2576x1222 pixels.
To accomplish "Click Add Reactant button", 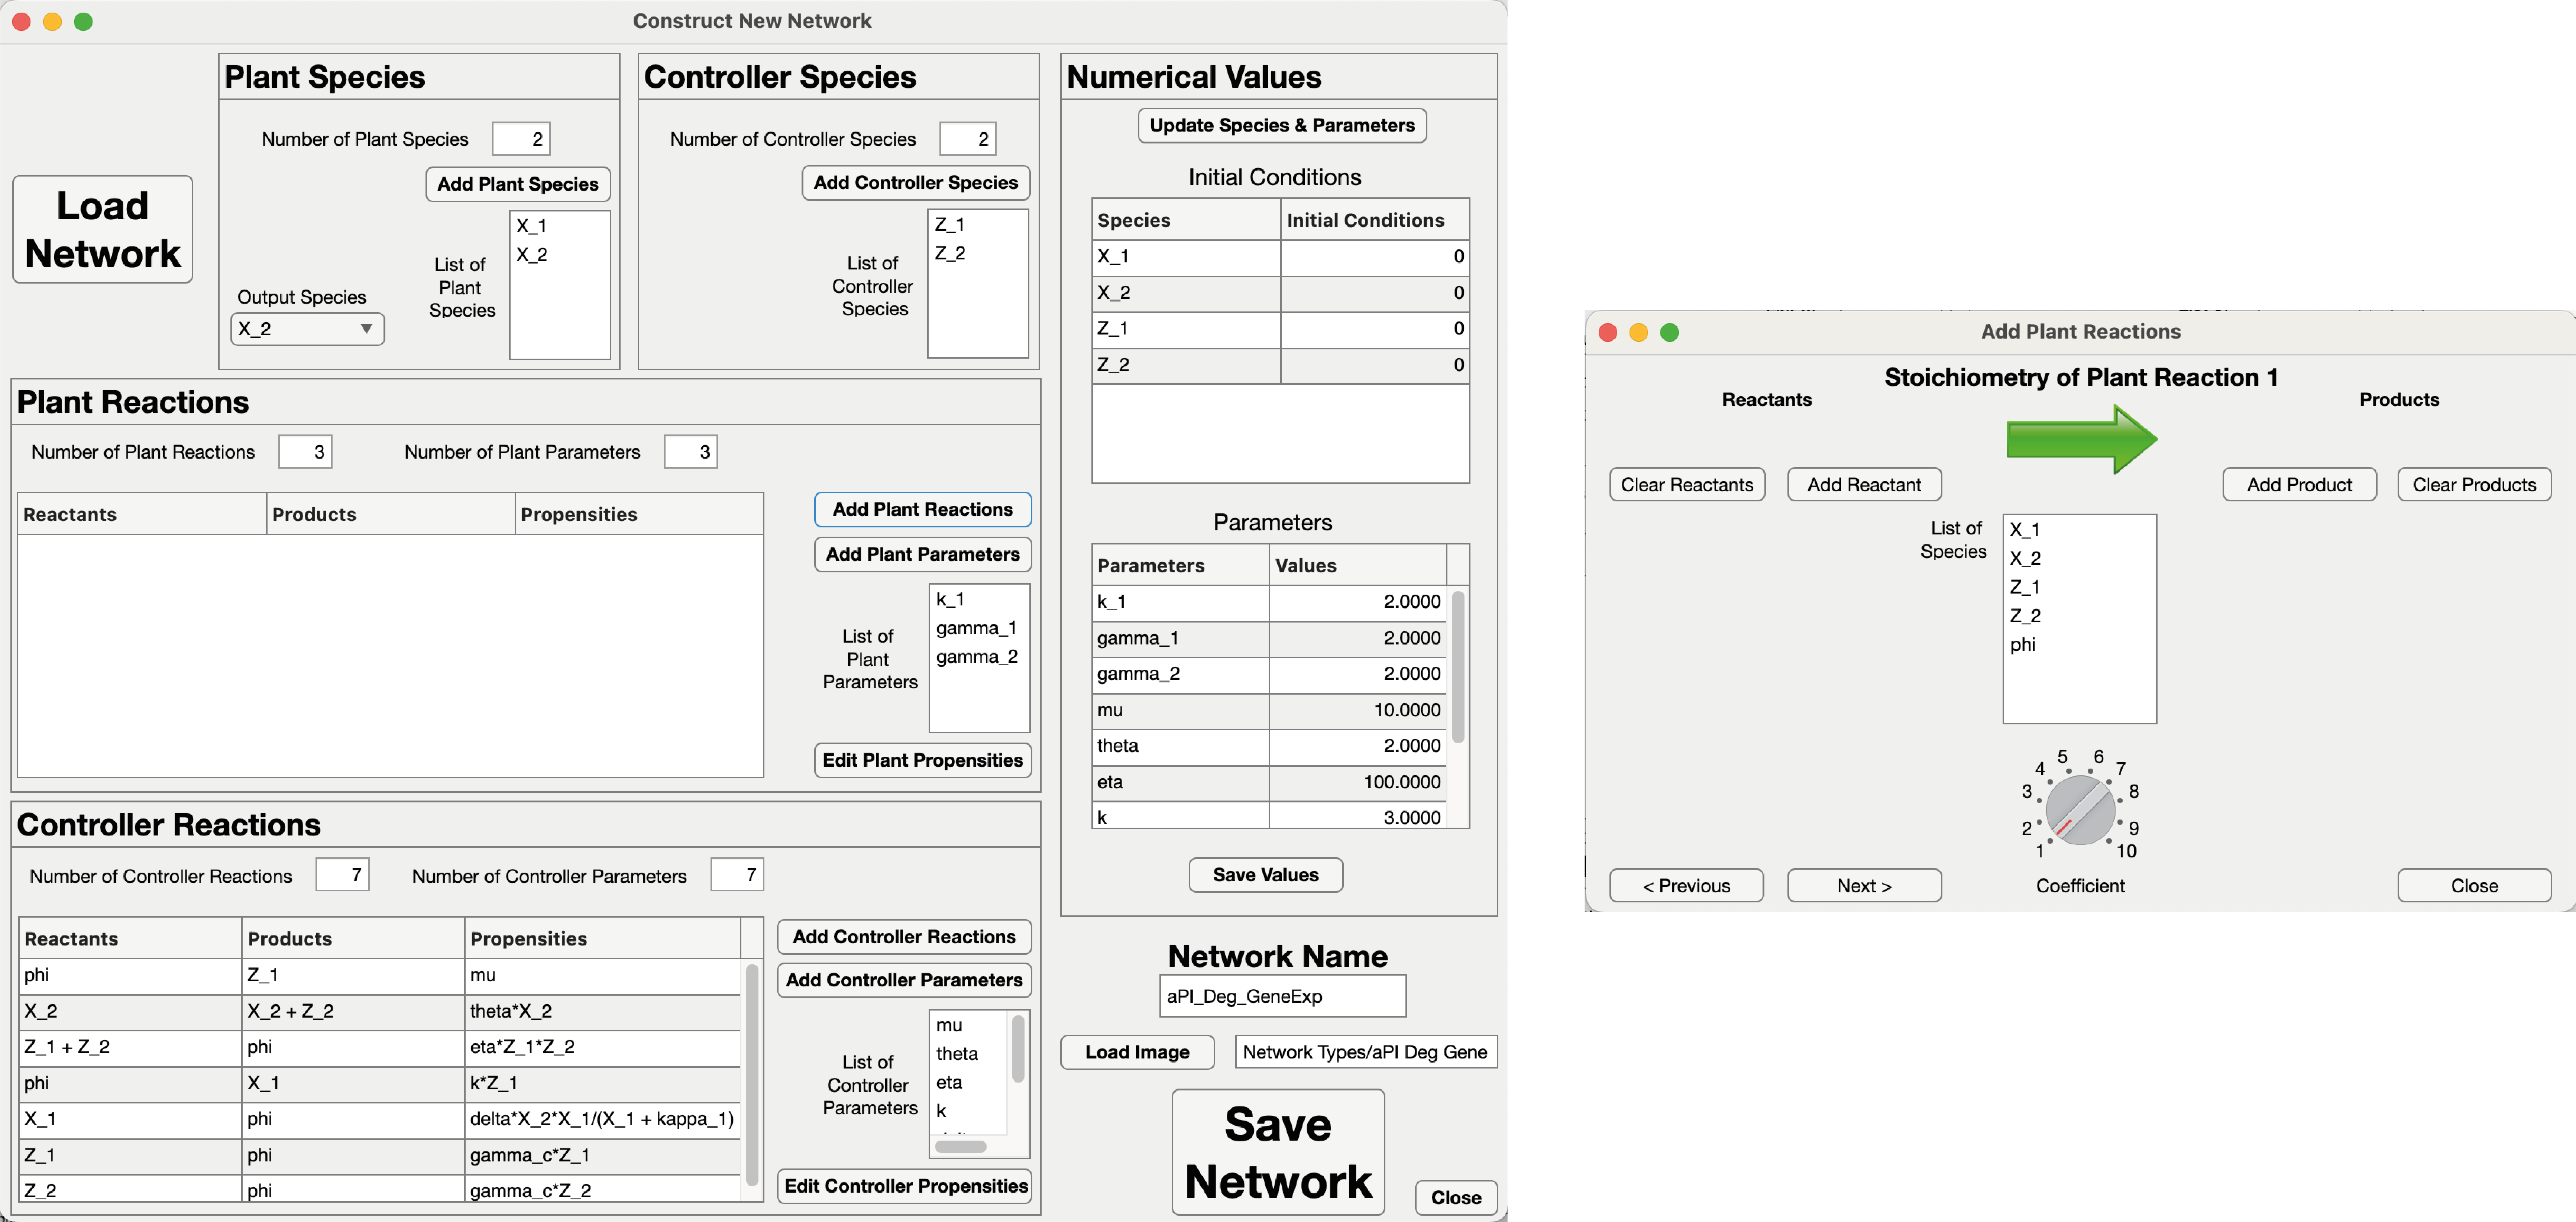I will click(1864, 485).
